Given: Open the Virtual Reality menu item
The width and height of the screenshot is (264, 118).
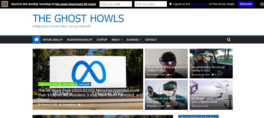Looking at the screenshot, I should click(53, 40).
